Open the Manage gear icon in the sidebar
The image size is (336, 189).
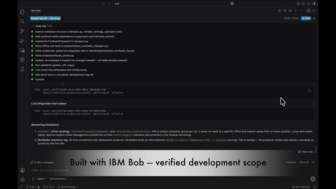click(x=22, y=180)
